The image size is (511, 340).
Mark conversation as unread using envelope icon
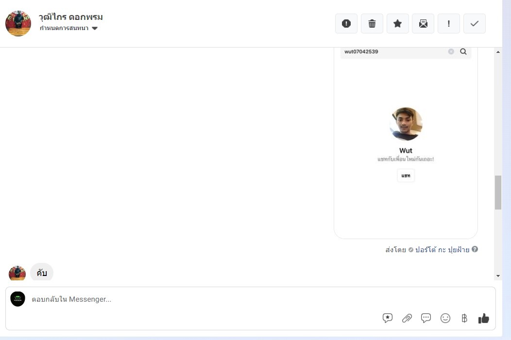tap(423, 24)
